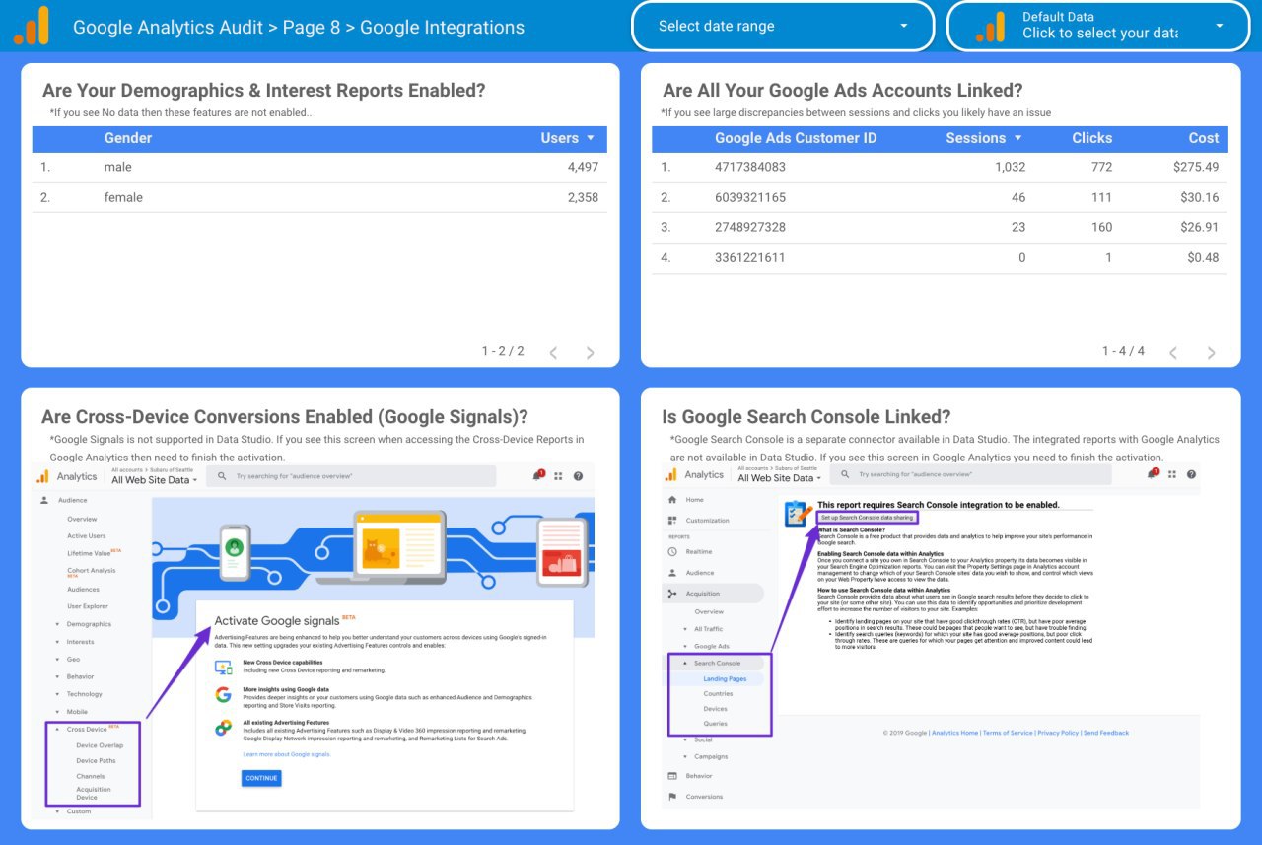Go to next page of Google Ads table
Image resolution: width=1262 pixels, height=845 pixels.
coord(1211,352)
